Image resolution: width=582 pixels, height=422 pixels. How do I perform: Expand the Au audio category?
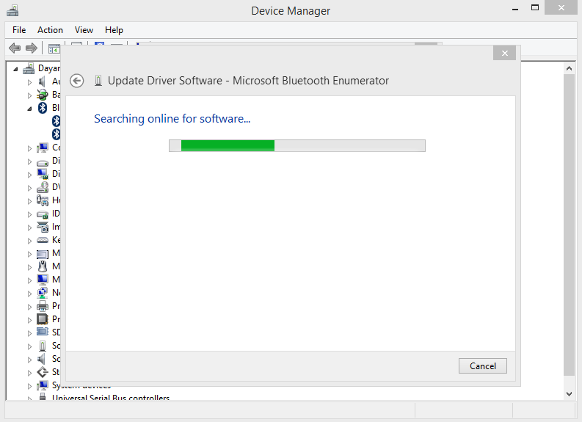point(29,82)
